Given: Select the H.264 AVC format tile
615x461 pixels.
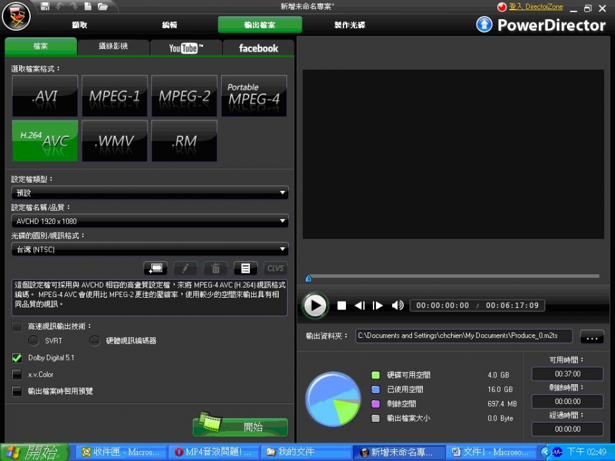Looking at the screenshot, I should [45, 141].
